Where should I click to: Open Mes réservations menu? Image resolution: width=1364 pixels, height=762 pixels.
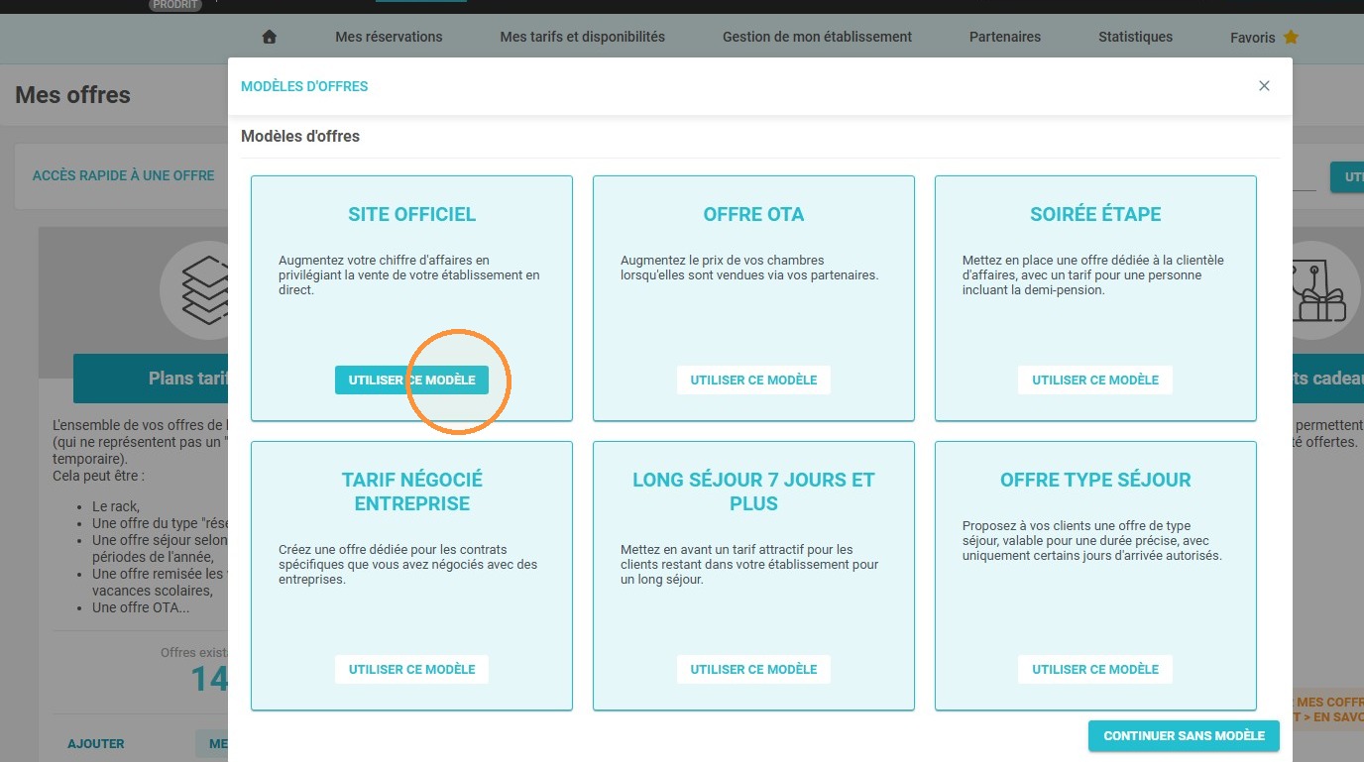[x=389, y=37]
